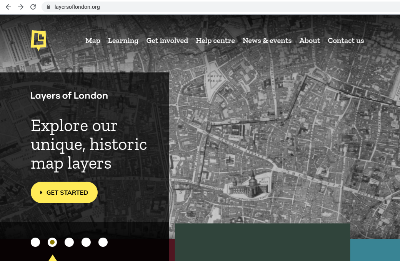400x261 pixels.
Task: Go to the Help centre page
Action: pos(215,41)
